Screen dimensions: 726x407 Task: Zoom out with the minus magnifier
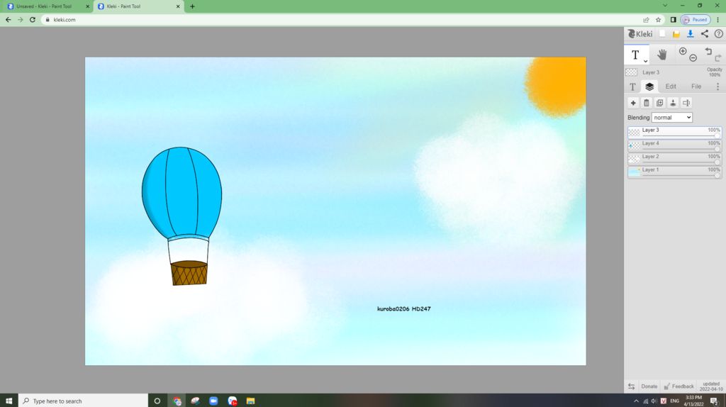tap(693, 58)
